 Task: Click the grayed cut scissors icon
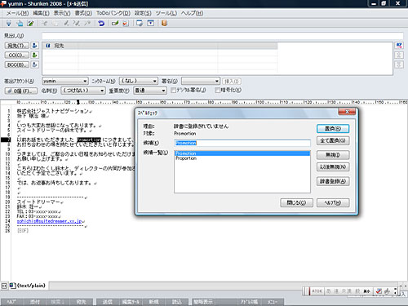pos(44,24)
